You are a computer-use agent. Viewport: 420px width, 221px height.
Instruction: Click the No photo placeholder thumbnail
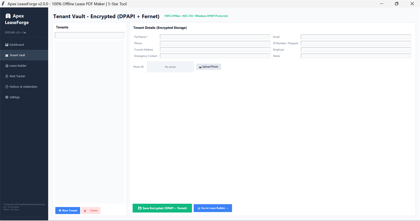coord(171,67)
